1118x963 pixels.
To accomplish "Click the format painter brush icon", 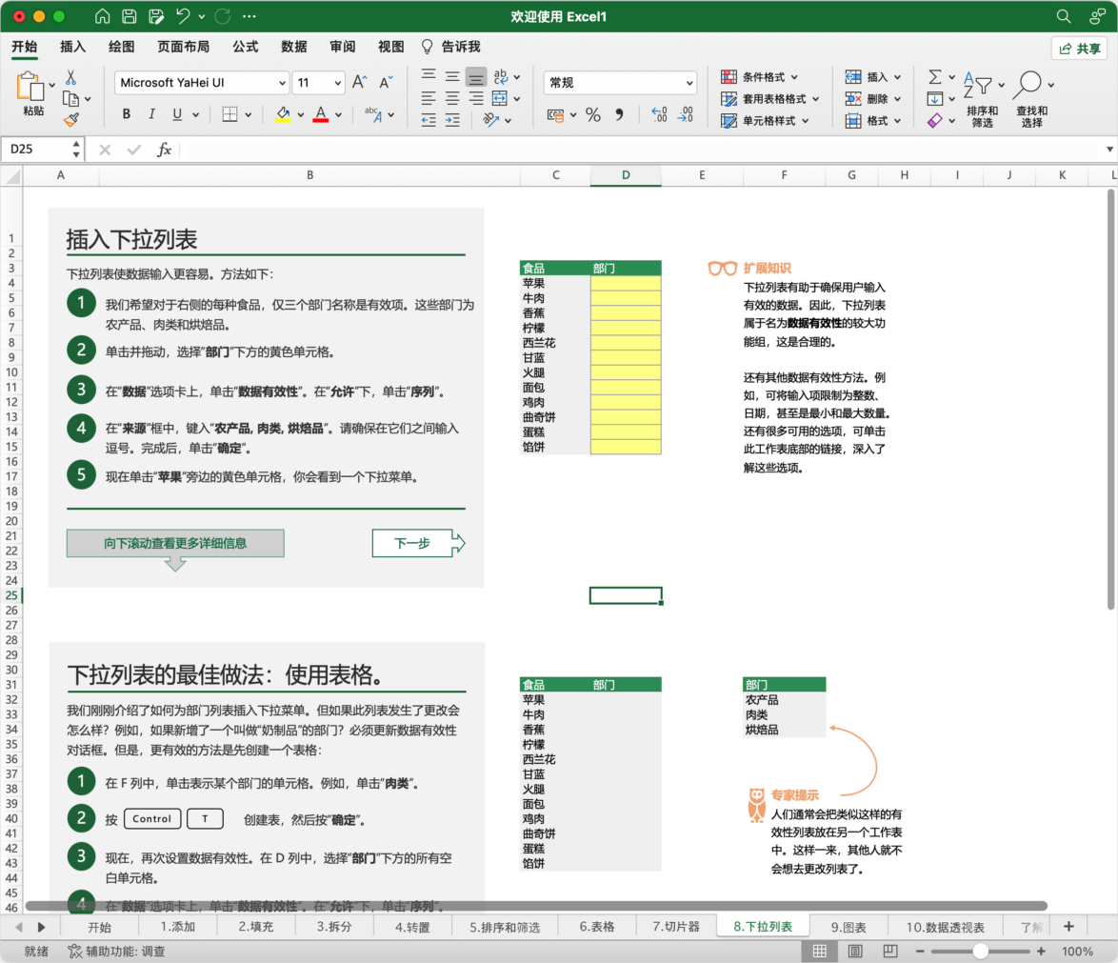I will coord(71,120).
